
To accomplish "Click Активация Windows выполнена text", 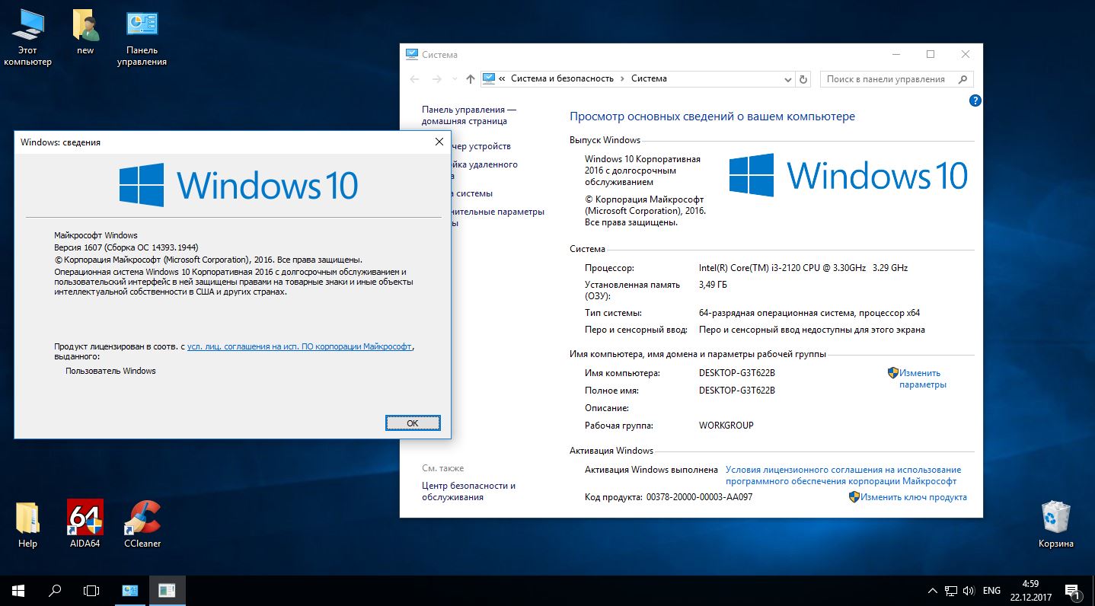I will click(651, 470).
